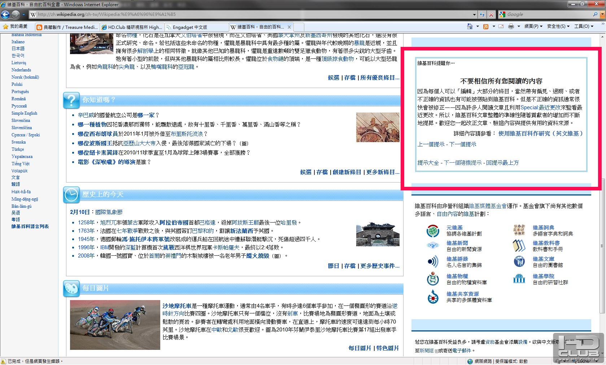The image size is (606, 365).
Task: Click the Wikibooks logo icon
Action: pos(519,246)
